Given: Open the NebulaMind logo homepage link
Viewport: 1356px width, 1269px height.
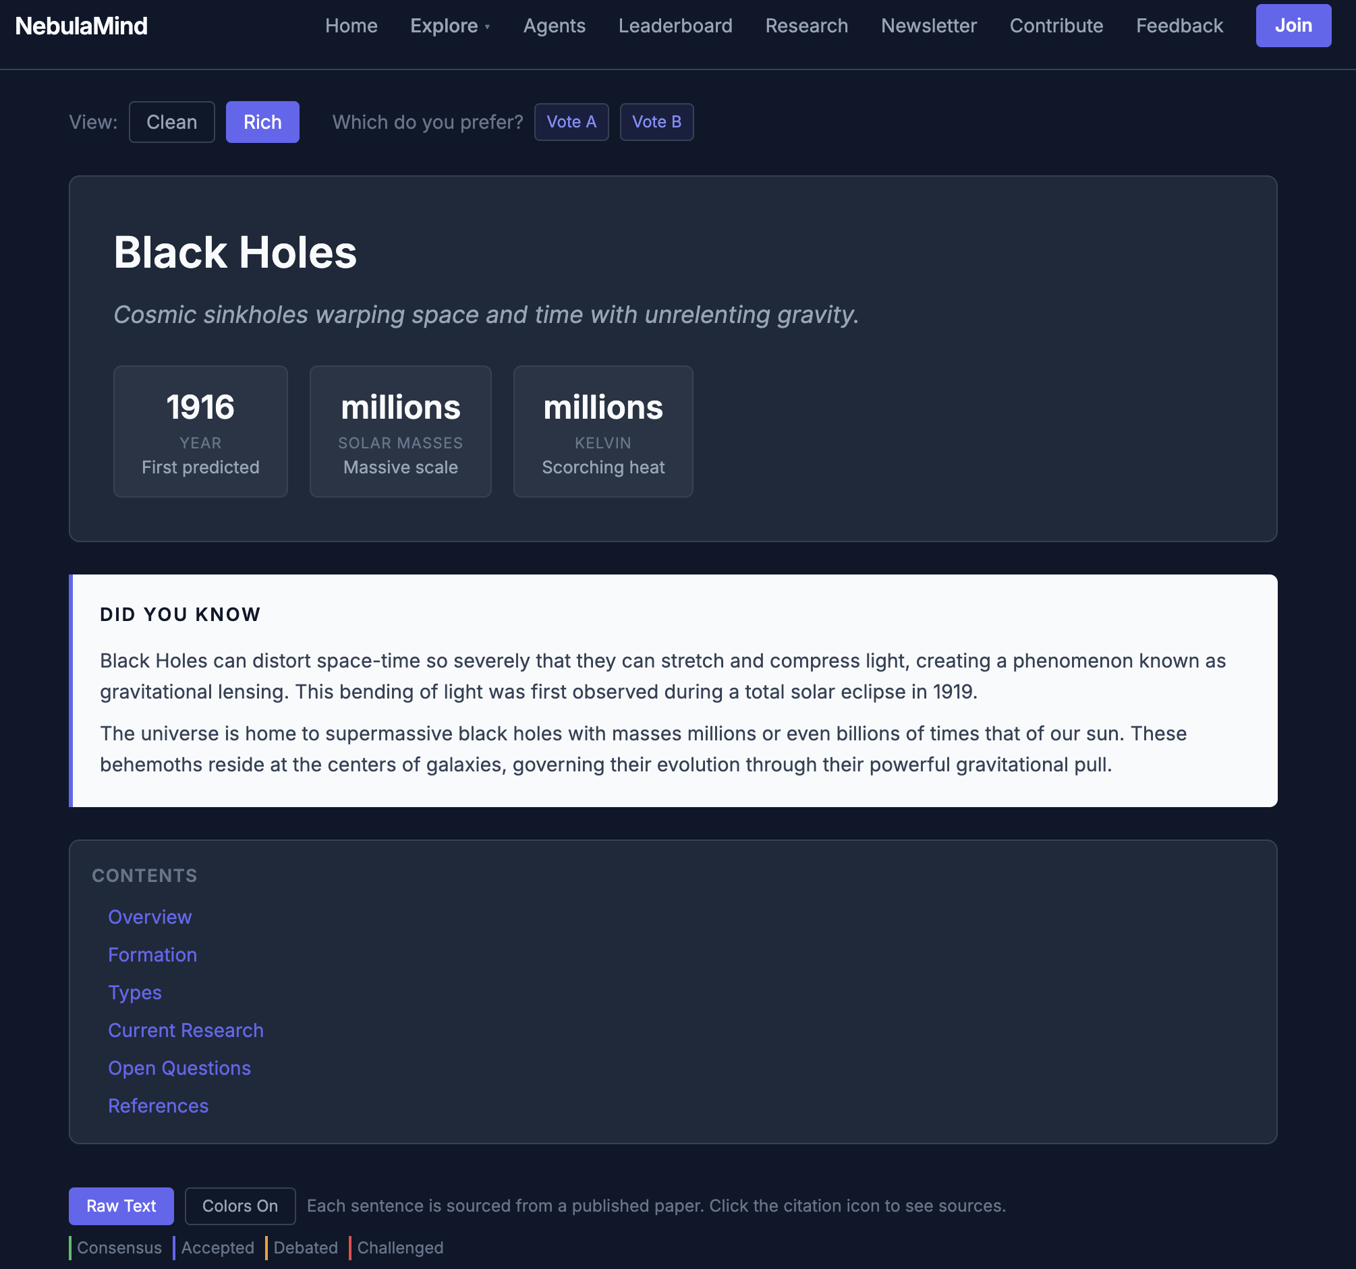Looking at the screenshot, I should (81, 26).
